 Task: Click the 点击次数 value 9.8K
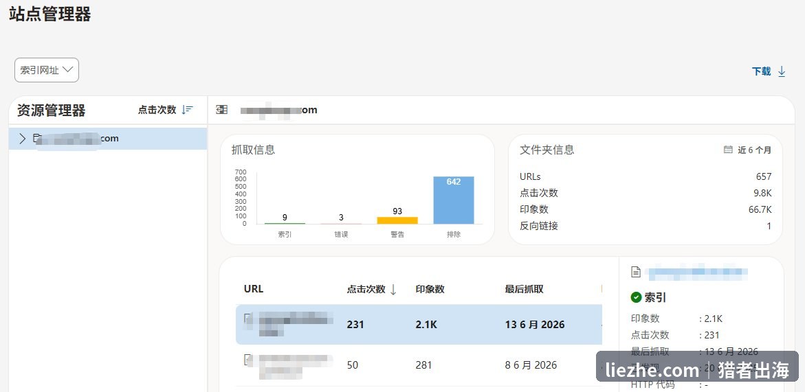point(762,193)
